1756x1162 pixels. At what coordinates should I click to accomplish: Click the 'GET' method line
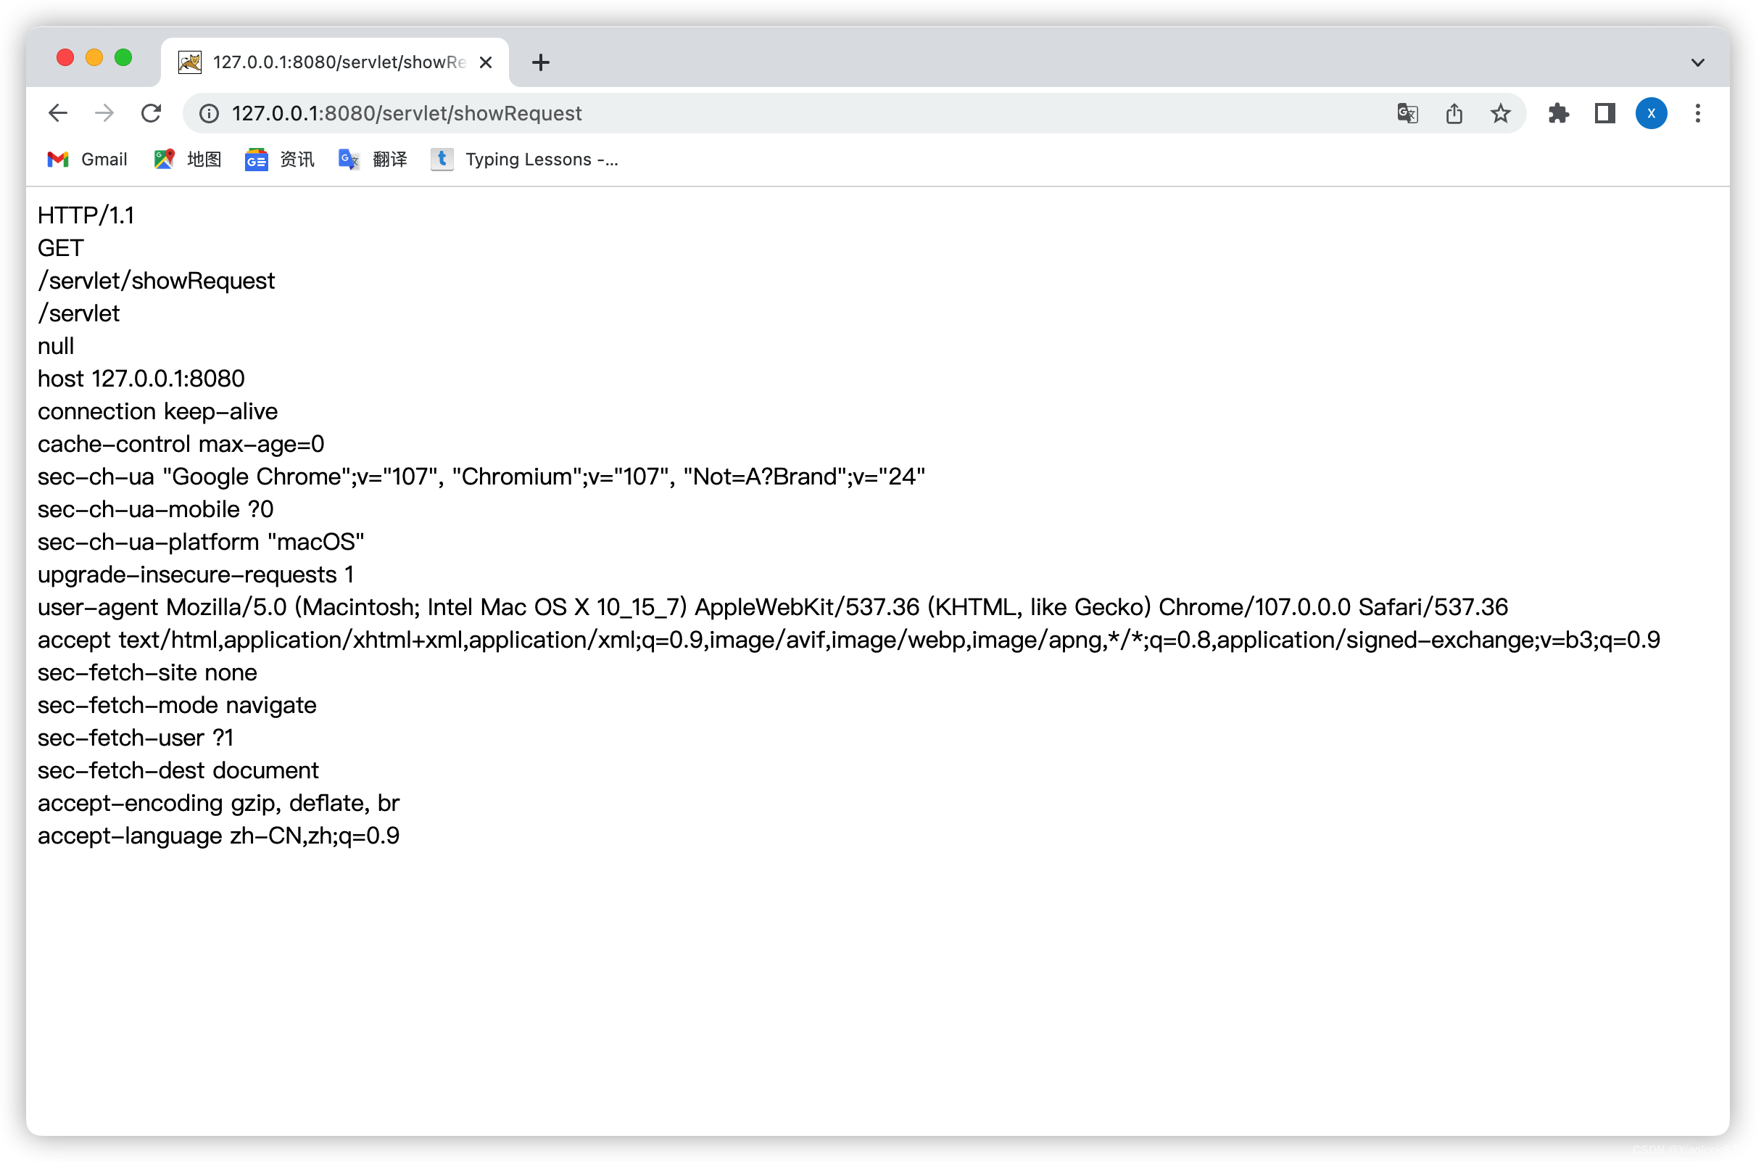(61, 247)
